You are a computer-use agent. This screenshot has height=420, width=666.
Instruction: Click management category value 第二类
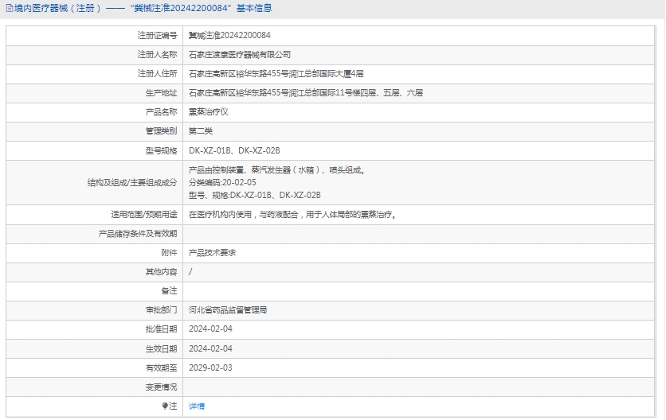201,131
